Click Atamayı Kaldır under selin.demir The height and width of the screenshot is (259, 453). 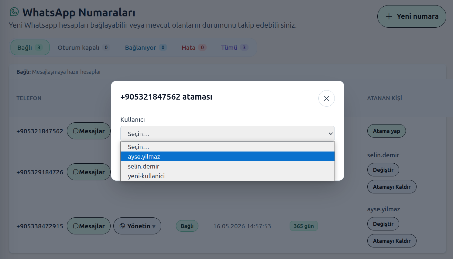pos(392,187)
